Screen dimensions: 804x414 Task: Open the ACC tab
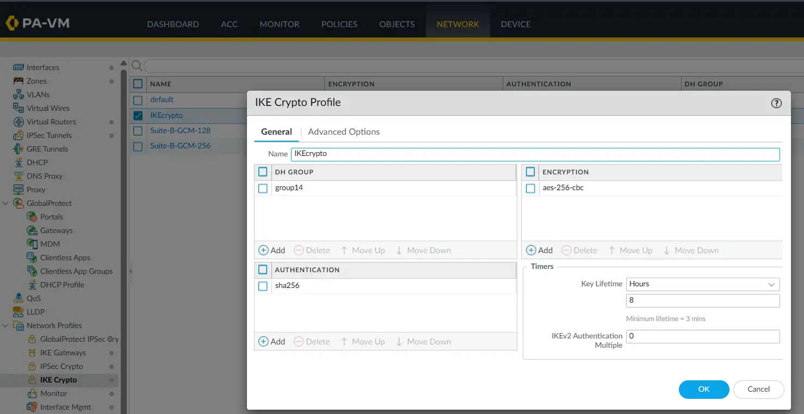click(229, 24)
